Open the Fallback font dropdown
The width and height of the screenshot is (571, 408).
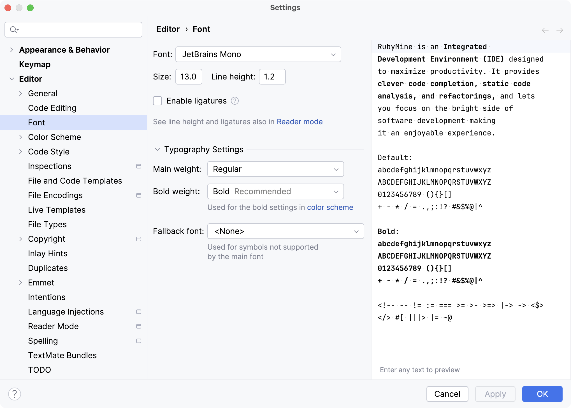tap(285, 231)
